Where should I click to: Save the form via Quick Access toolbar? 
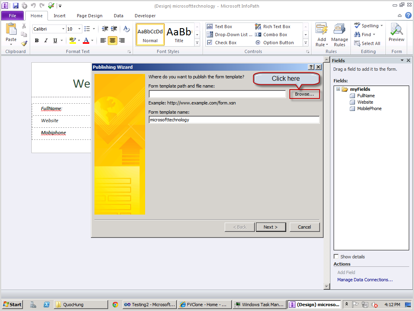(16, 4)
